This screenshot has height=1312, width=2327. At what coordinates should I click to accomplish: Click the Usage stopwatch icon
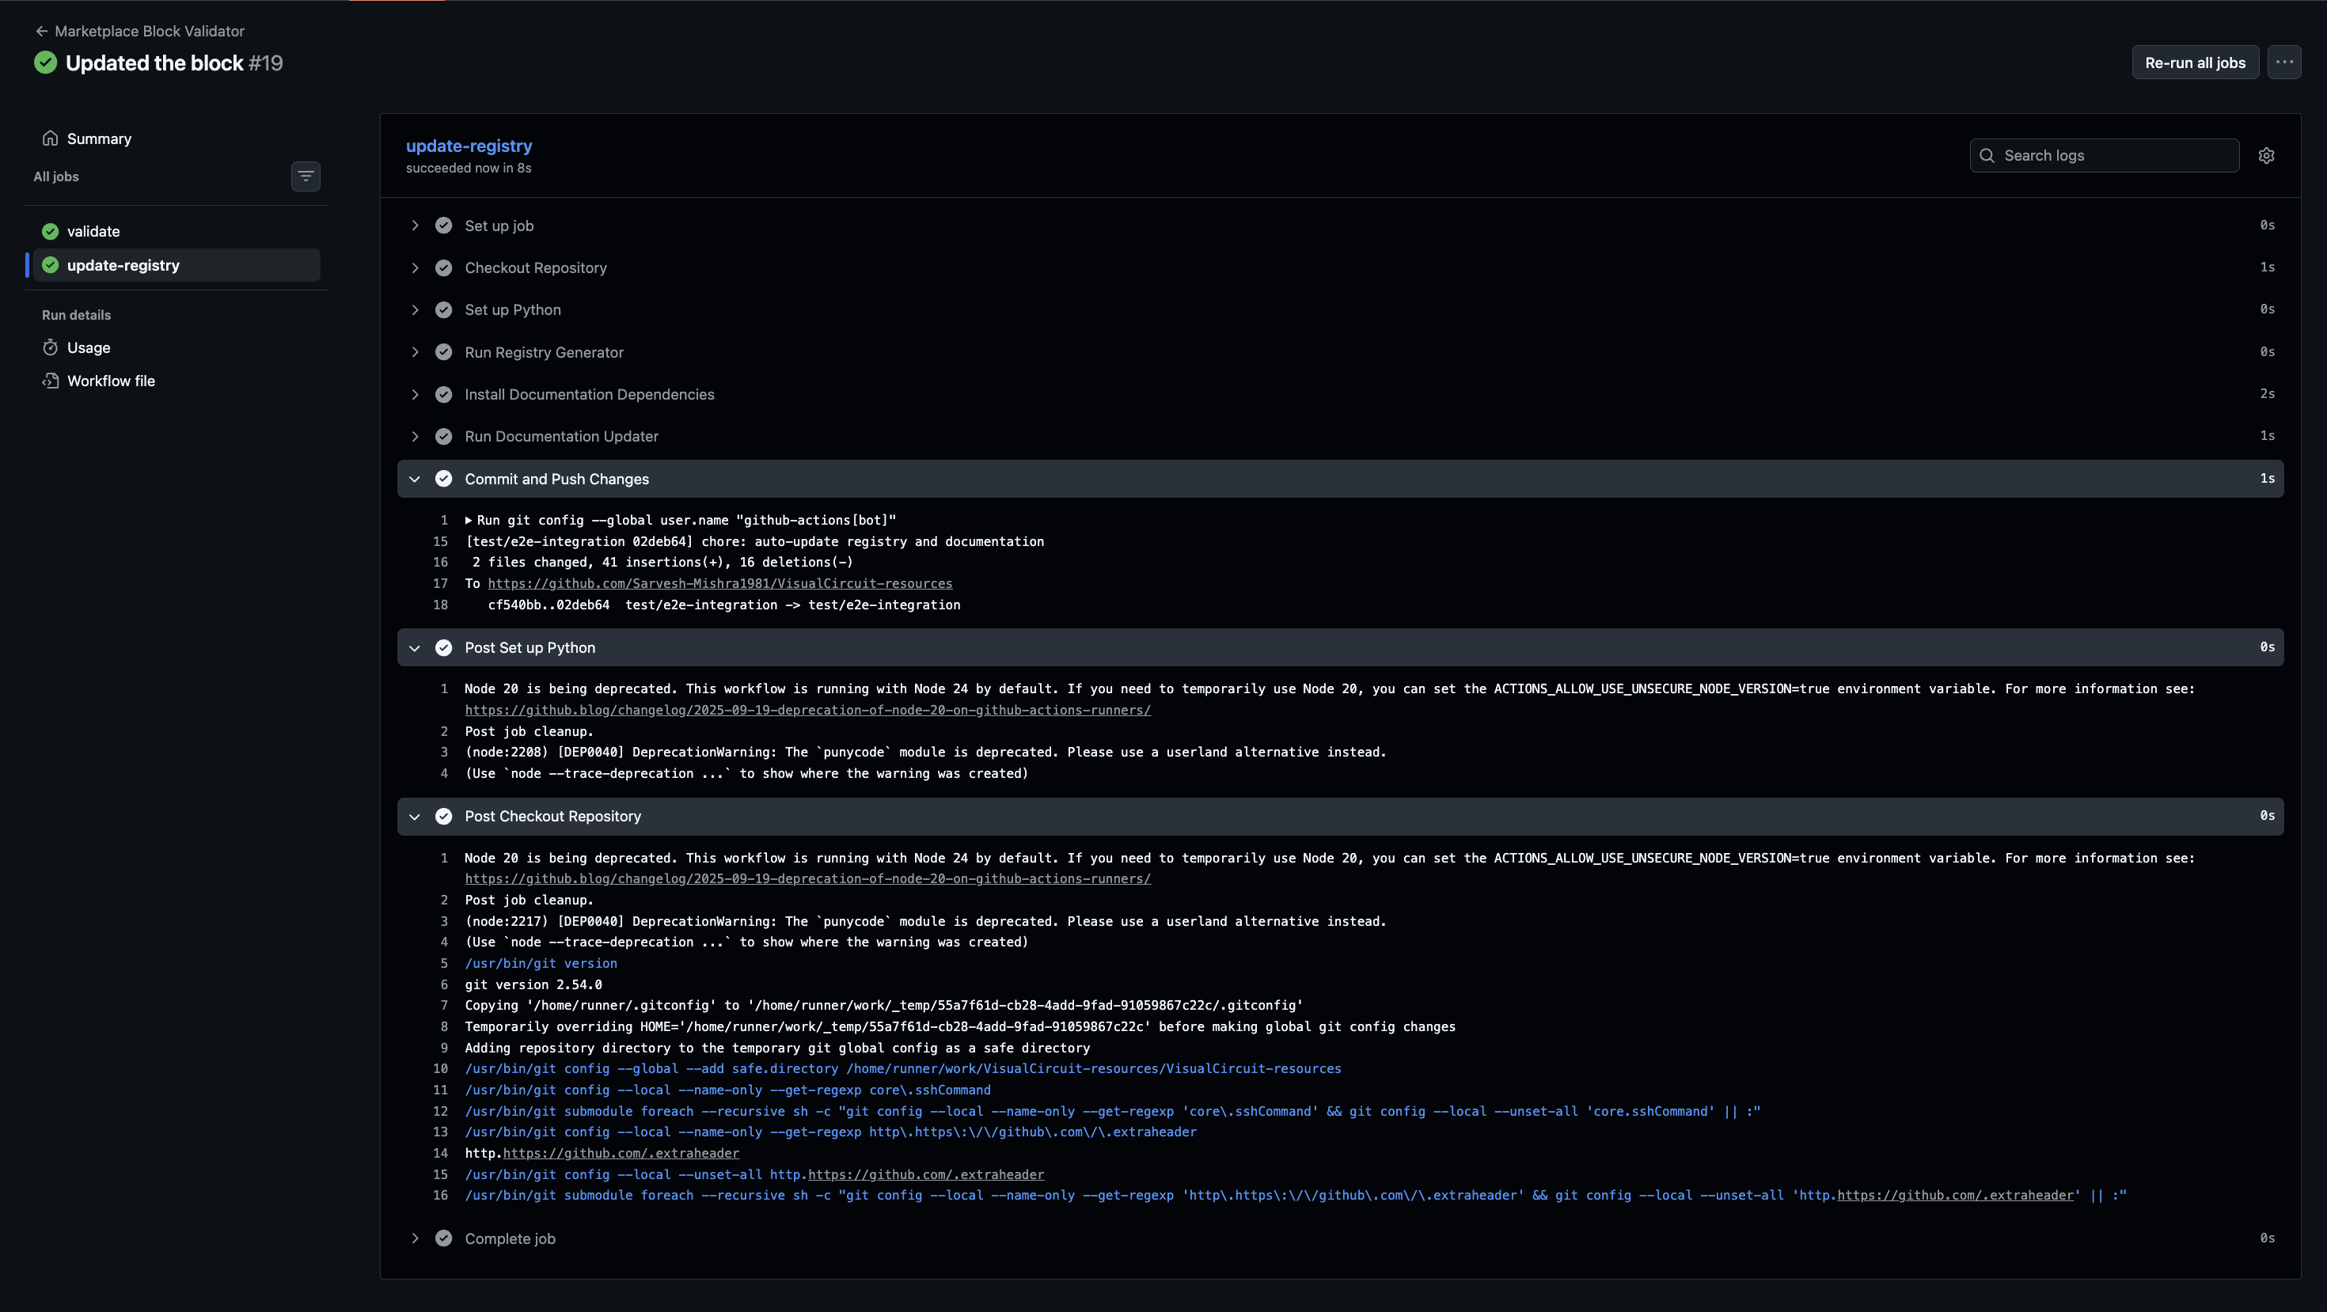pos(51,347)
